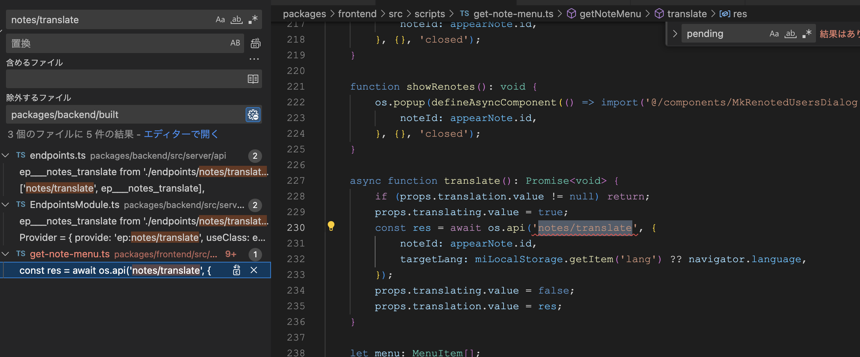Toggle match case in the sidebar search box
Screen dimensions: 860x357
tap(220, 19)
